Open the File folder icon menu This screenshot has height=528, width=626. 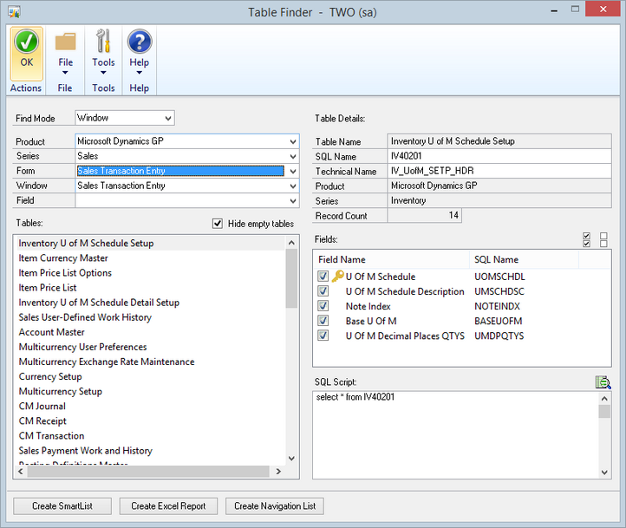[x=66, y=42]
